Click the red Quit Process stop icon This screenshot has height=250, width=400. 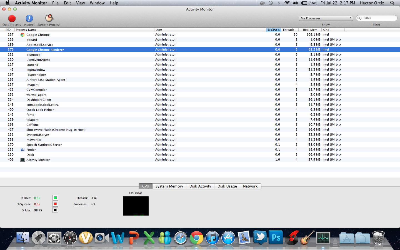12,18
